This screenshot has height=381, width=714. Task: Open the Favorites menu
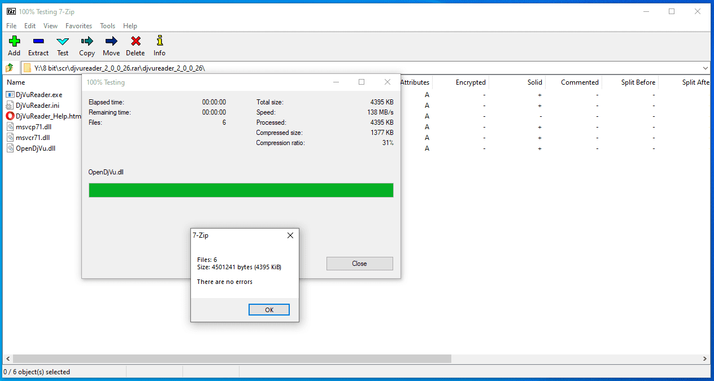coord(79,26)
